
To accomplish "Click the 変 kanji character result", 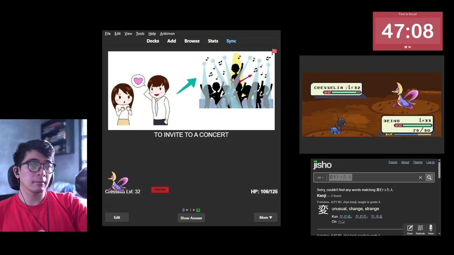I will [323, 210].
